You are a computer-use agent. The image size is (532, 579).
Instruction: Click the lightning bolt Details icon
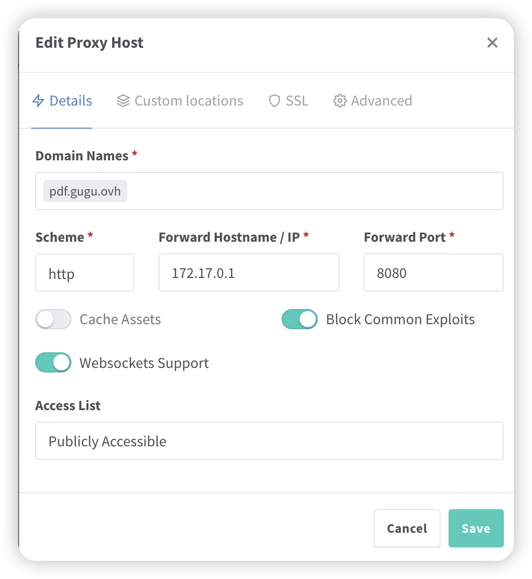(x=38, y=101)
